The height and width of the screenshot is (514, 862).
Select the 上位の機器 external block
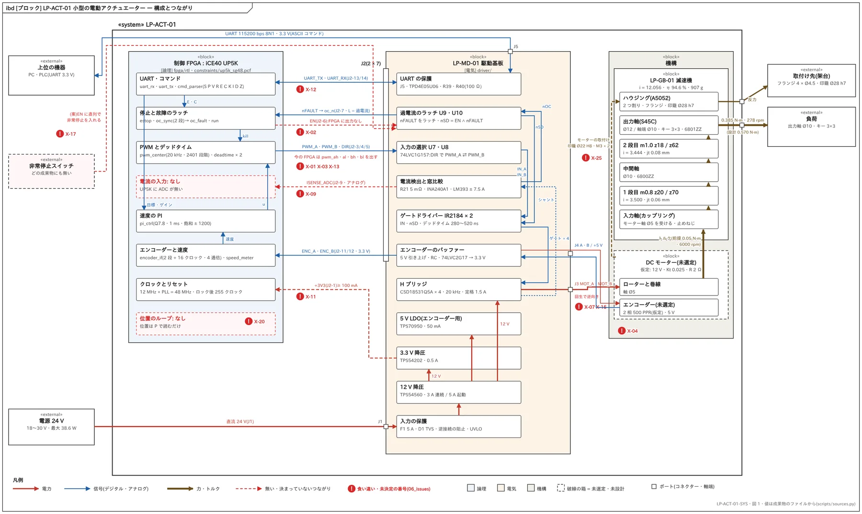point(51,76)
